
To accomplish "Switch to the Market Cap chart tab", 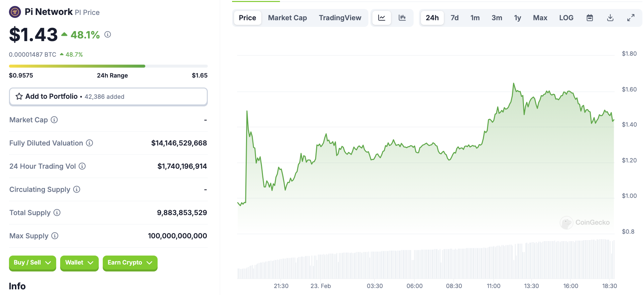I will pyautogui.click(x=287, y=18).
